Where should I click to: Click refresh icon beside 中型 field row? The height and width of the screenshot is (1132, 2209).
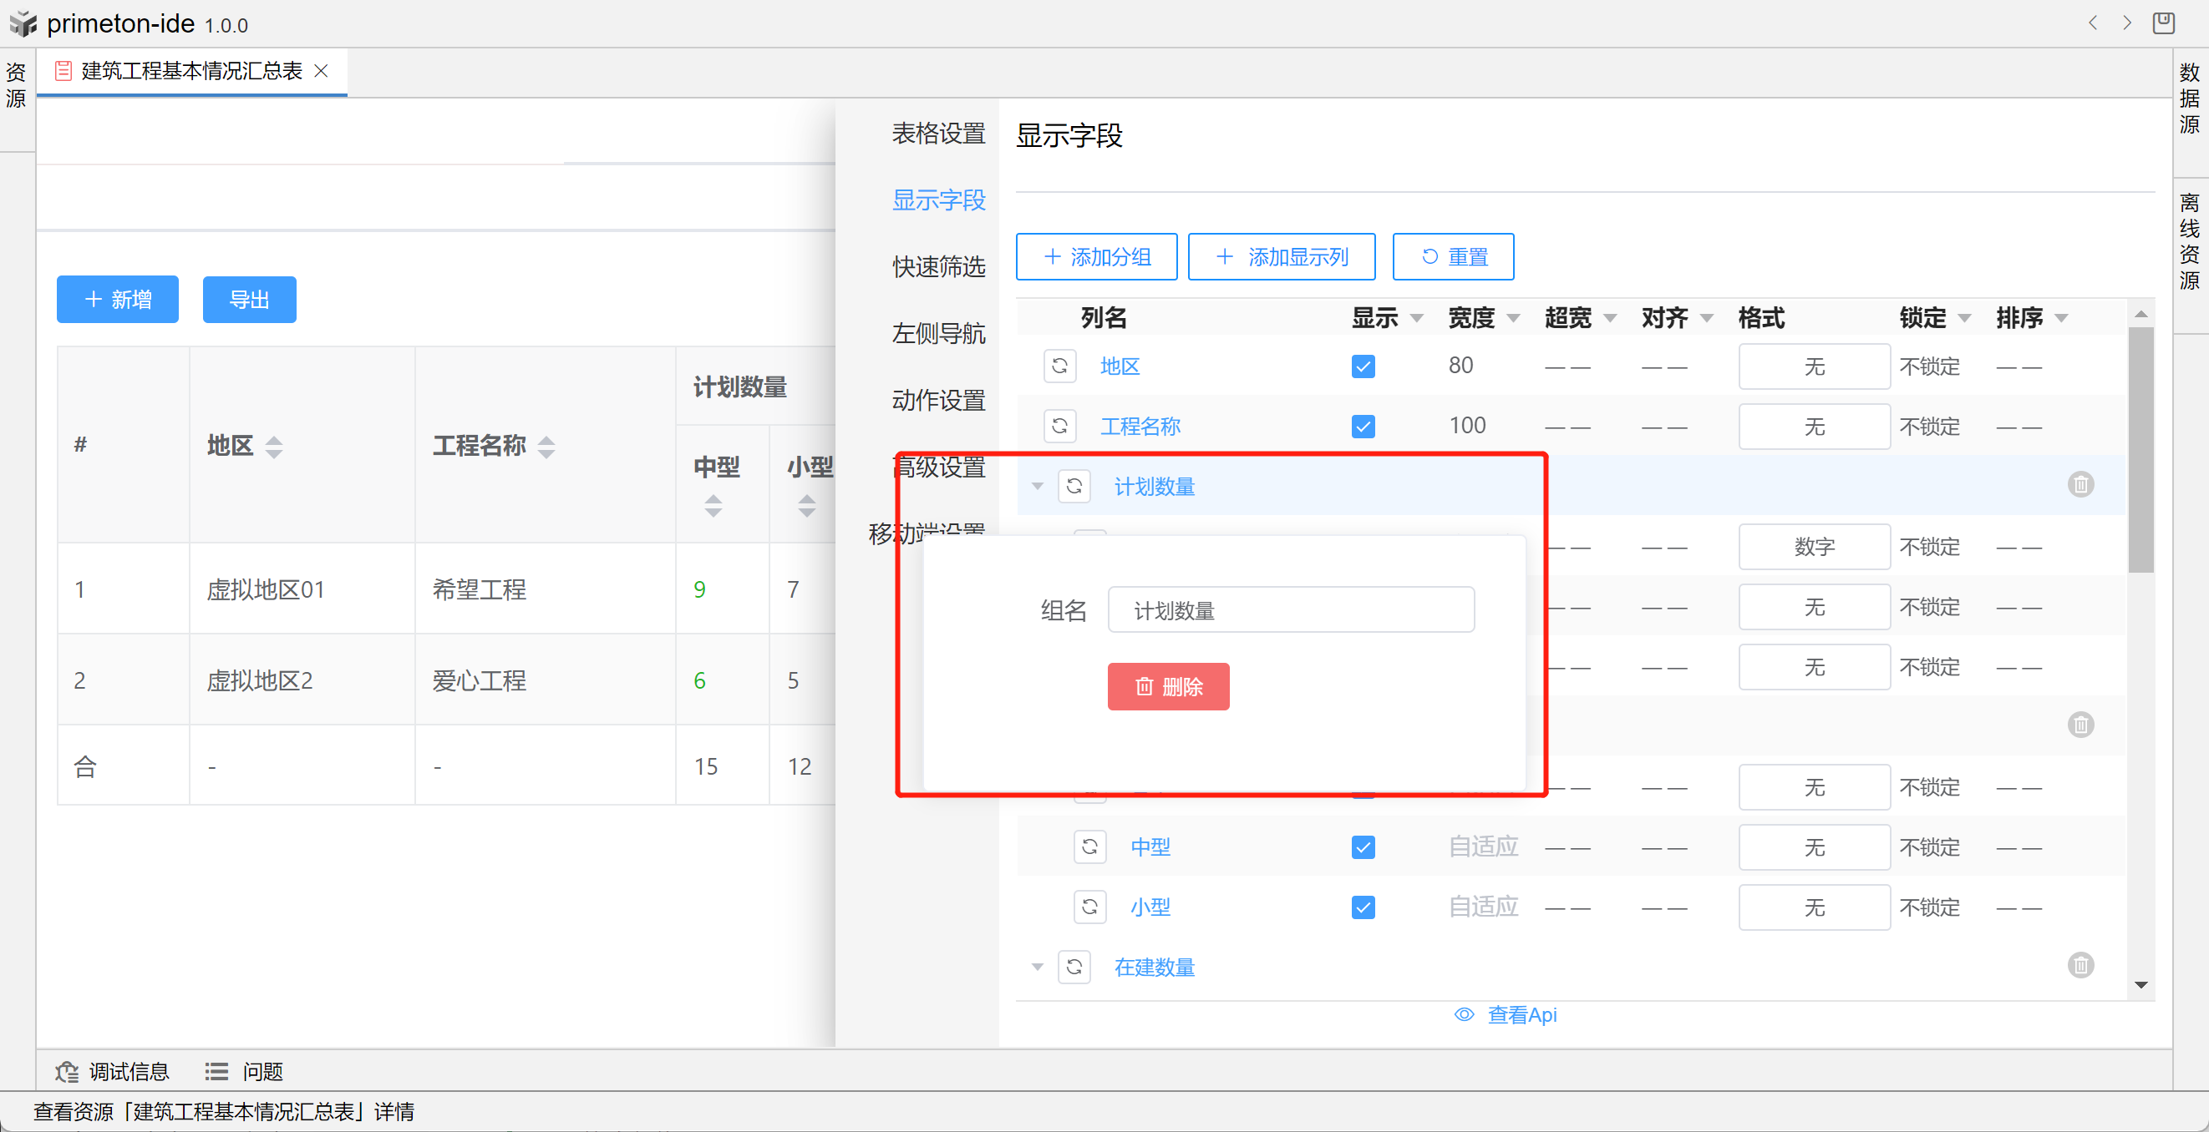point(1089,846)
